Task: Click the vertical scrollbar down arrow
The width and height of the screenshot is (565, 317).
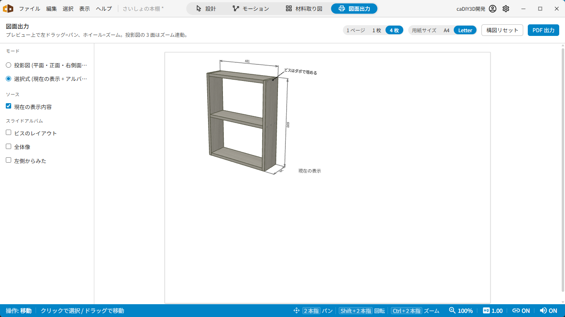Action: 562,302
